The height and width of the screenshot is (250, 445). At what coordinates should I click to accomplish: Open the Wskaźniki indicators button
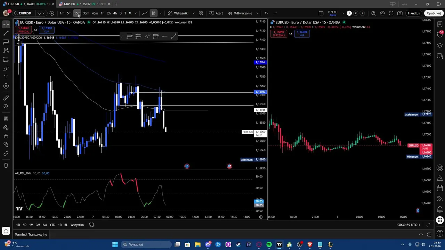[178, 13]
